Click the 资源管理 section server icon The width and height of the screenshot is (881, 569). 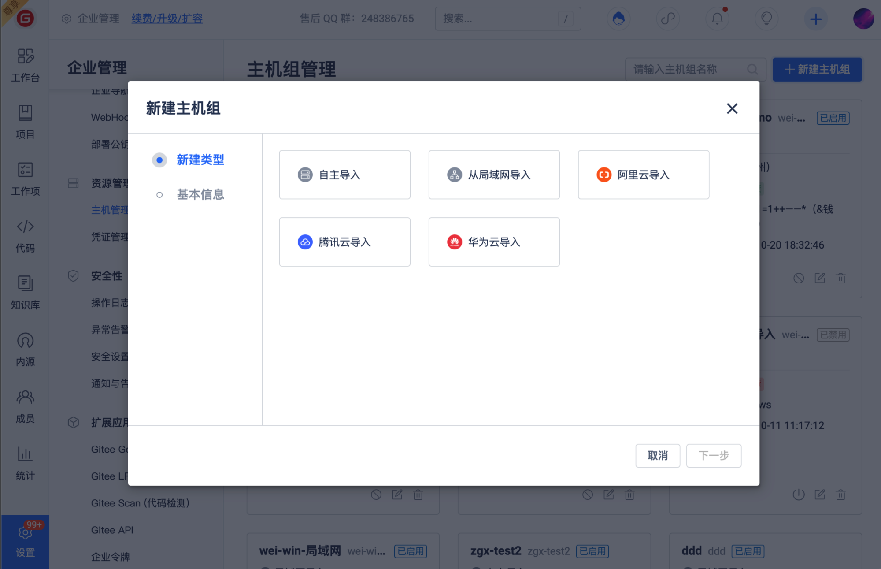(73, 183)
